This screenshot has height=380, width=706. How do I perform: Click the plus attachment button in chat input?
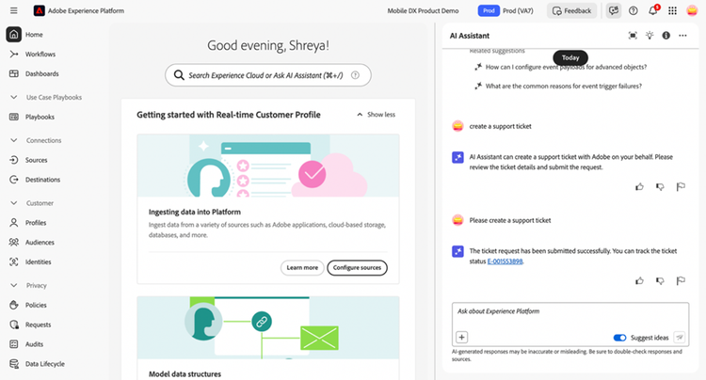(x=462, y=337)
